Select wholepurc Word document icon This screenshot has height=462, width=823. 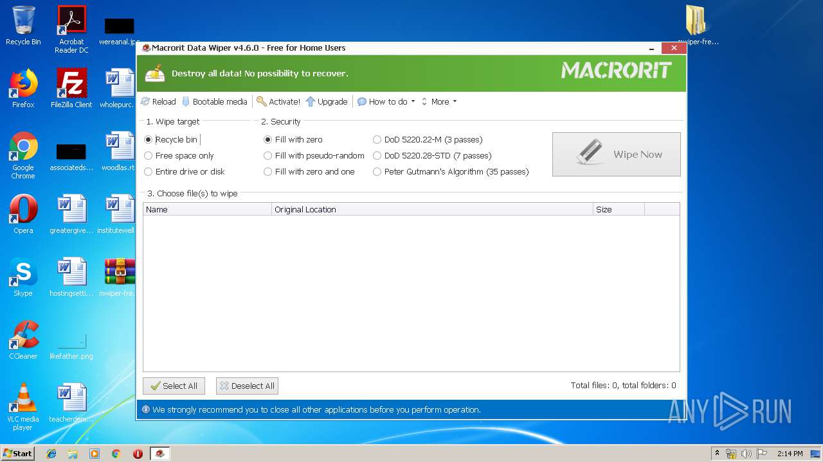tap(120, 88)
